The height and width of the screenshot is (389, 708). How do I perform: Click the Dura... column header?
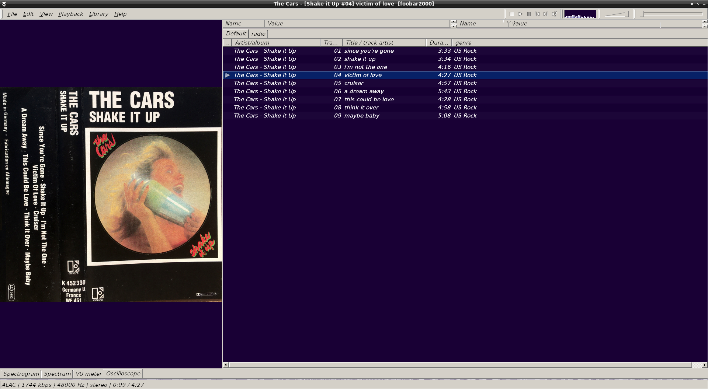tap(439, 43)
